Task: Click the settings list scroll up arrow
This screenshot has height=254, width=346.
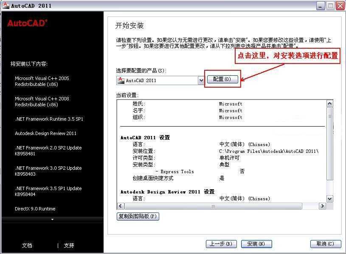Action: pyautogui.click(x=330, y=103)
